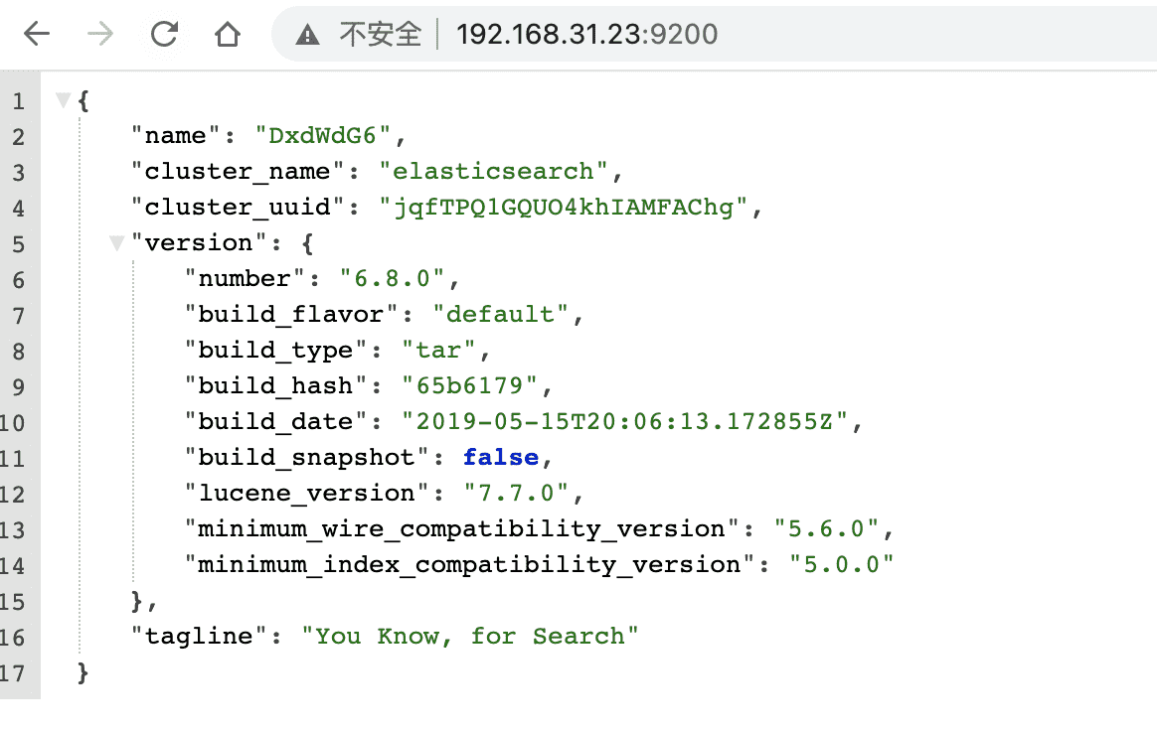Click the lucene_version value "7.7.0"
The width and height of the screenshot is (1157, 733).
pos(516,494)
